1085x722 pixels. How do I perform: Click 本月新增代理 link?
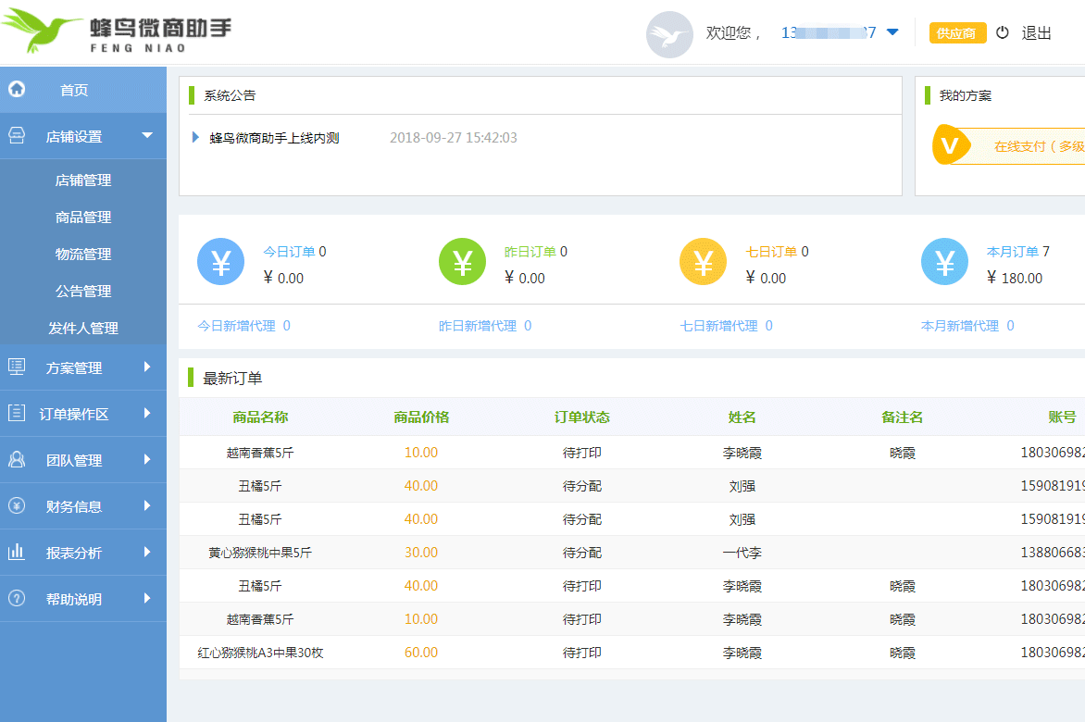coord(967,326)
